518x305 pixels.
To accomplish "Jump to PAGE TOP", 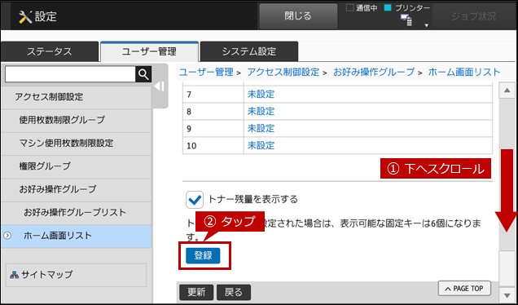I will [x=464, y=289].
